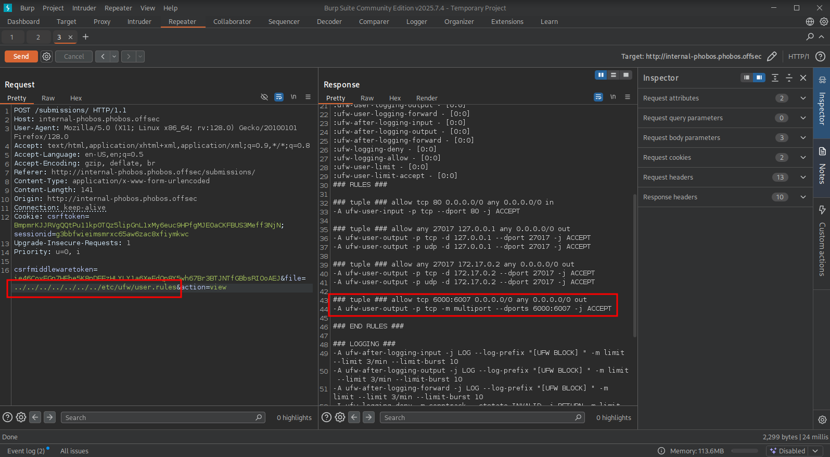This screenshot has width=830, height=457.
Task: Click the edit target pencil icon
Action: 772,56
